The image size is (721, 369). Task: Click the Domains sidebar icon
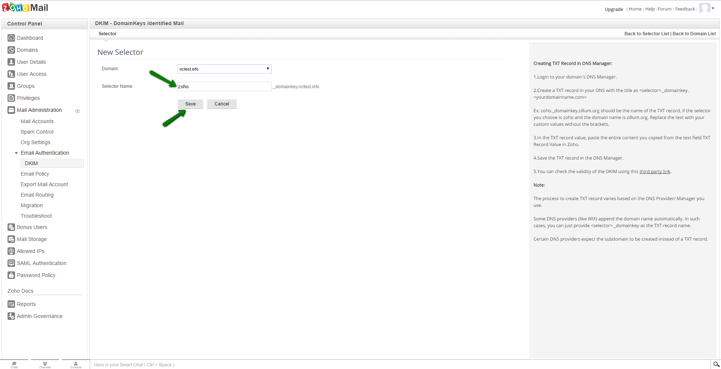(x=11, y=50)
